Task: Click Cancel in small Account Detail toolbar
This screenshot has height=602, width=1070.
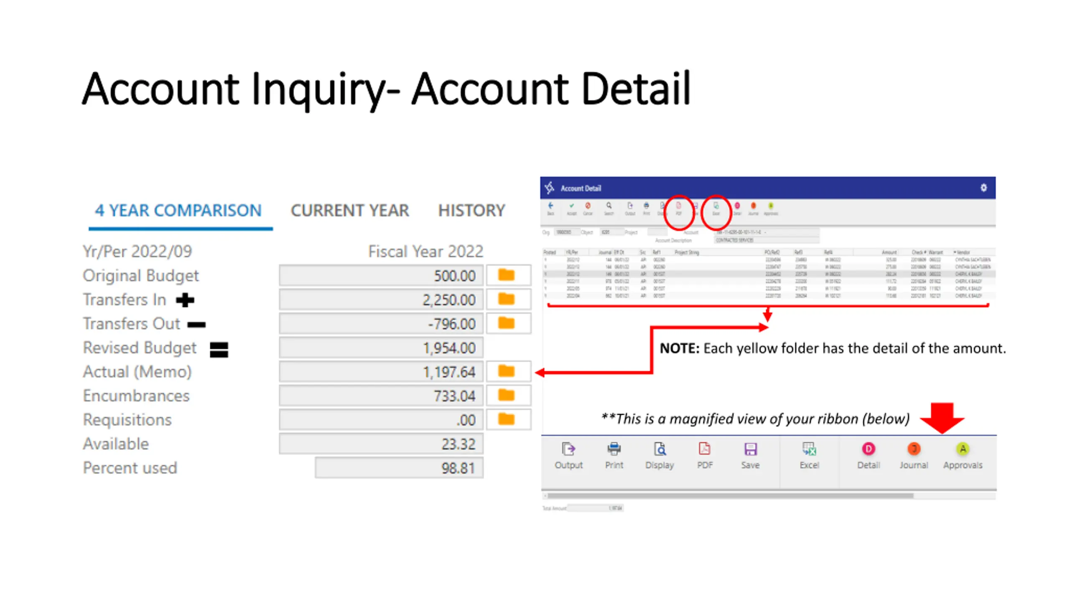Action: pyautogui.click(x=588, y=208)
